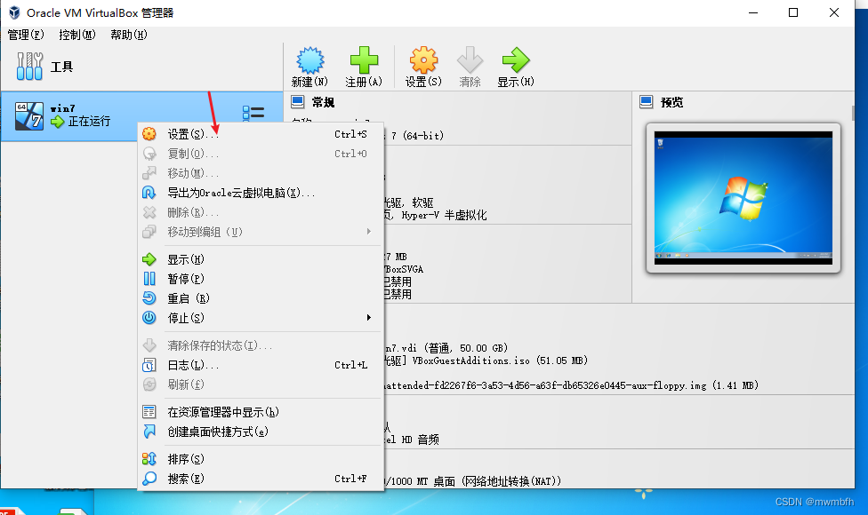868x515 pixels.
Task: Open Settings via orange gear toolbar icon
Action: click(x=423, y=59)
